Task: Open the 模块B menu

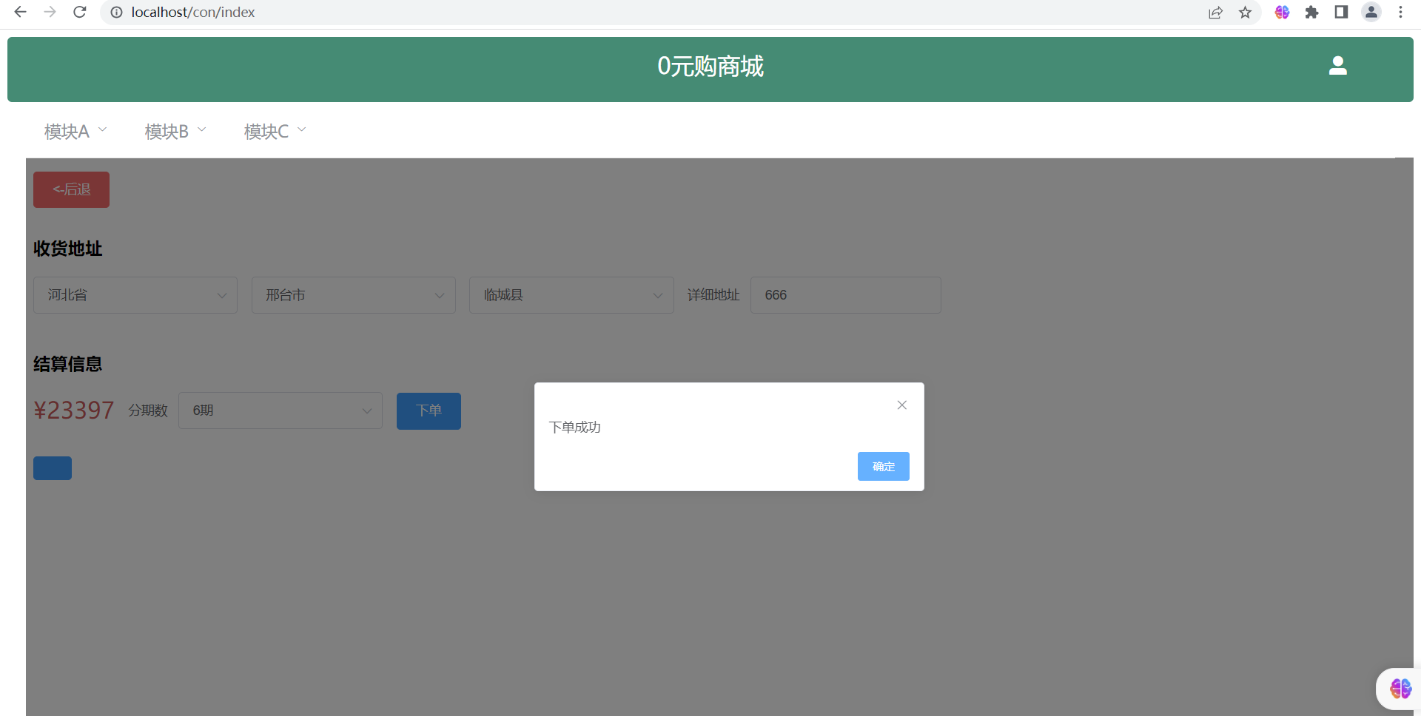Action: [175, 131]
